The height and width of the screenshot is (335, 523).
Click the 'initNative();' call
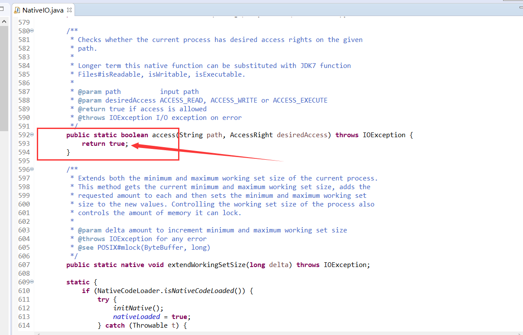pos(138,308)
